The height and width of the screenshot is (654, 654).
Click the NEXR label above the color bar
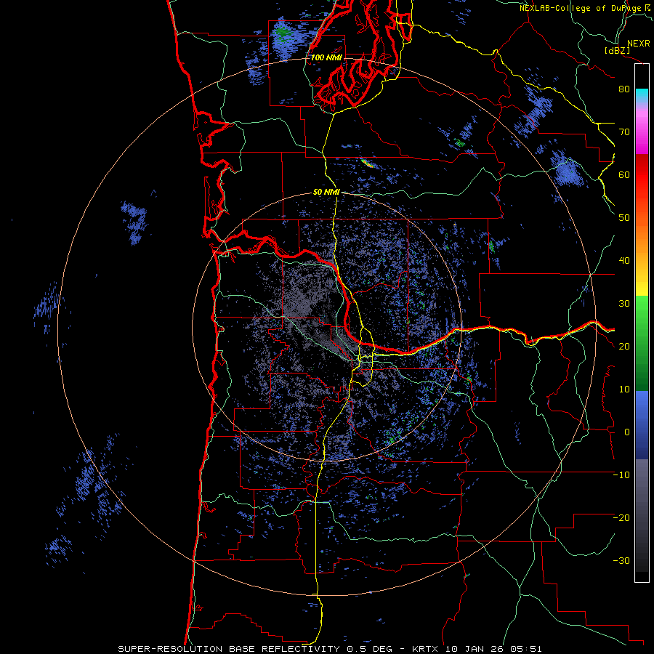[x=638, y=44]
